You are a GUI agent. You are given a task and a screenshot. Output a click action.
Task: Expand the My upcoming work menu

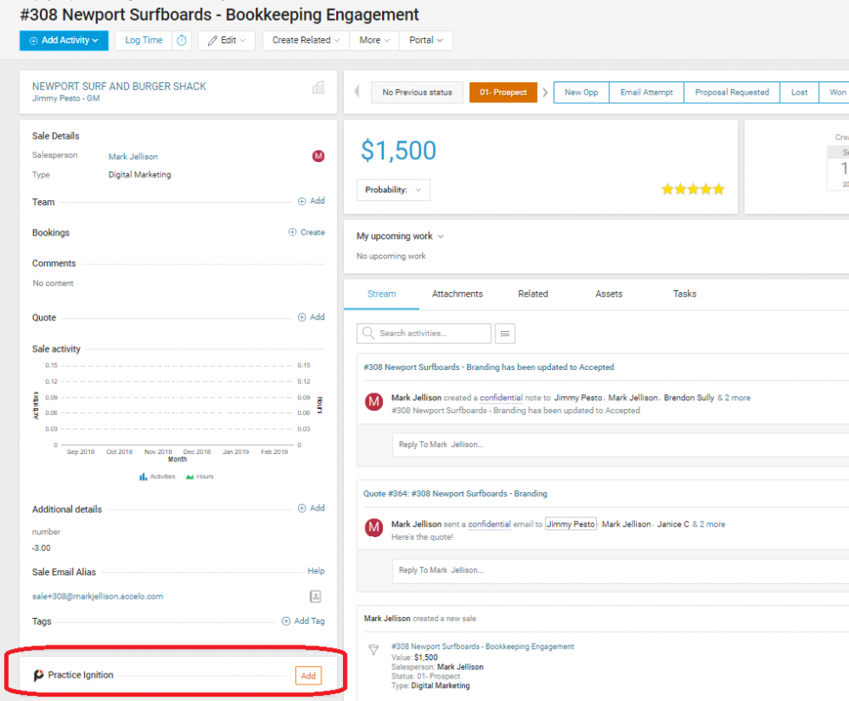tap(400, 237)
